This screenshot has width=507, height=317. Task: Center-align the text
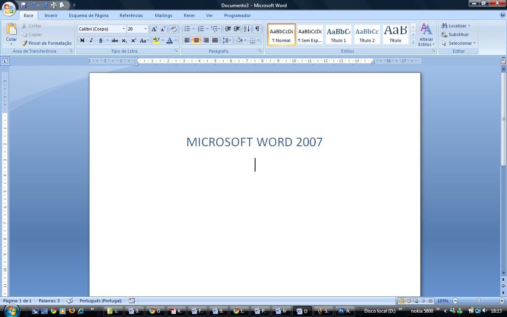196,40
